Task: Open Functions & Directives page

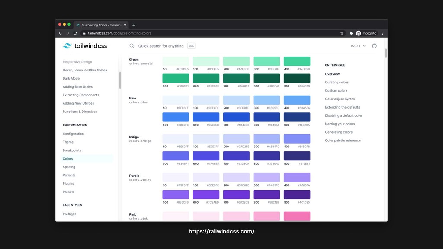Action: coord(80,112)
